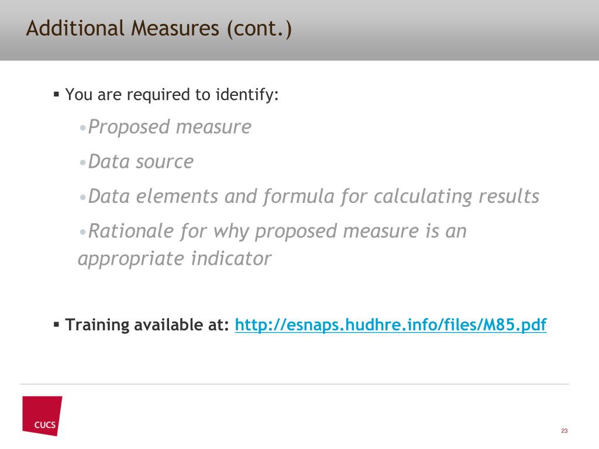This screenshot has height=449, width=599.
Task: Click the red CUCS logo
Action: (x=42, y=416)
